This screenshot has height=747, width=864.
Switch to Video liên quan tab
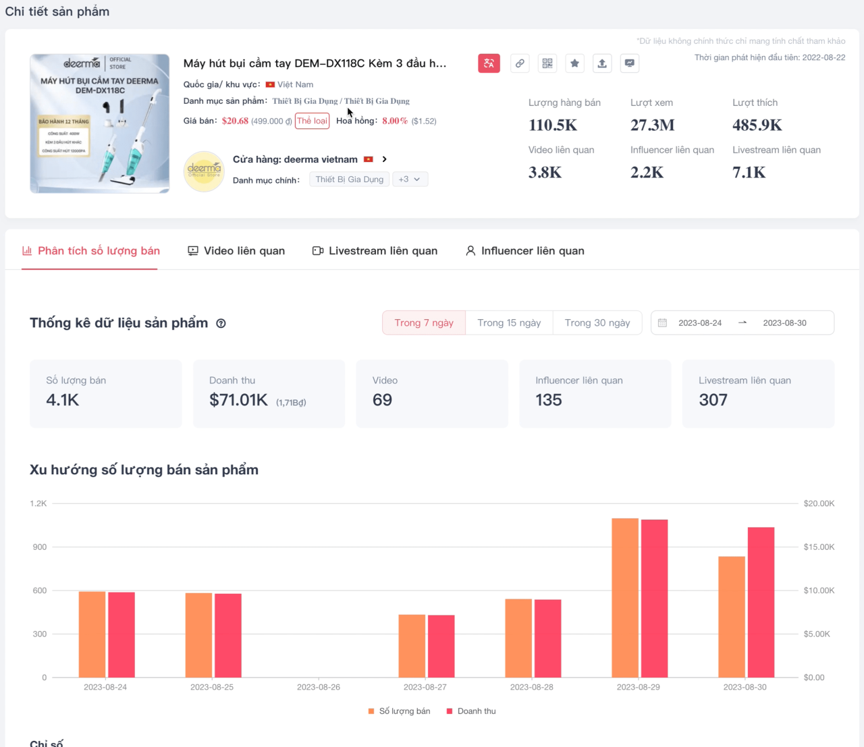click(236, 251)
